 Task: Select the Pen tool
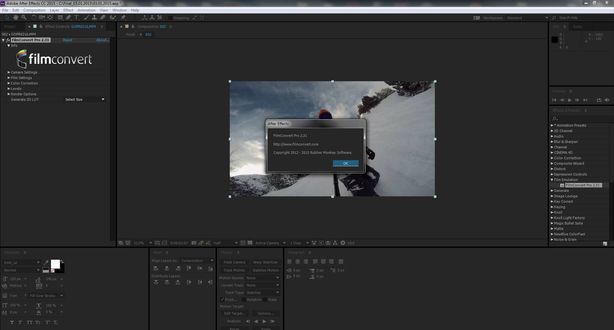[x=68, y=18]
